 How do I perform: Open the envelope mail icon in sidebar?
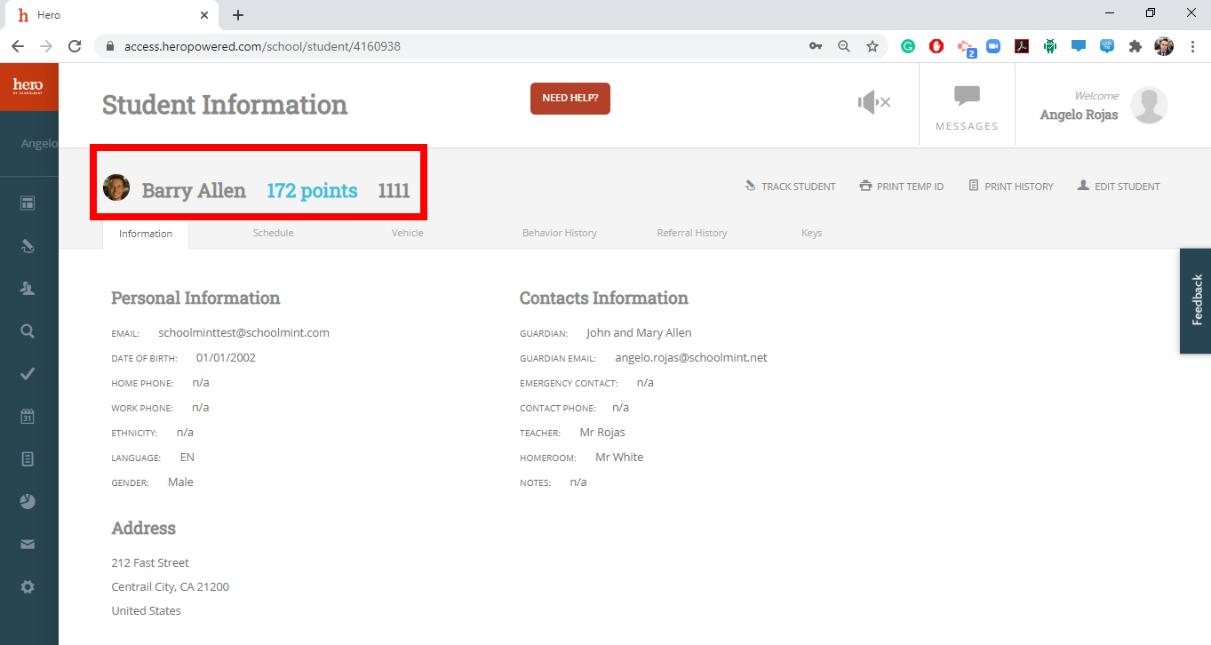[28, 545]
